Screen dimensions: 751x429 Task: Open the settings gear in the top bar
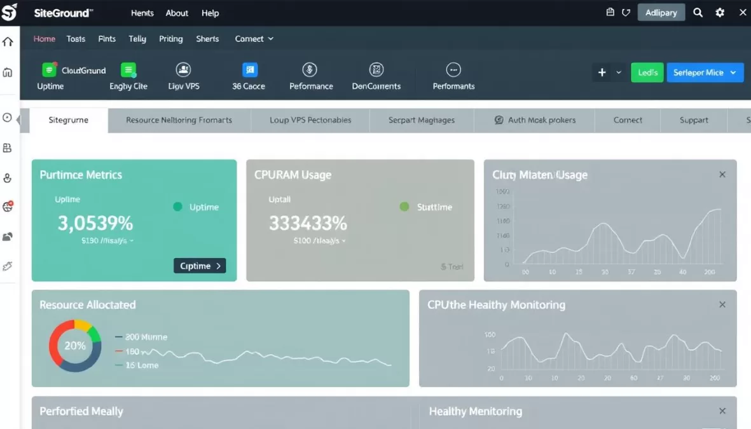(x=719, y=12)
